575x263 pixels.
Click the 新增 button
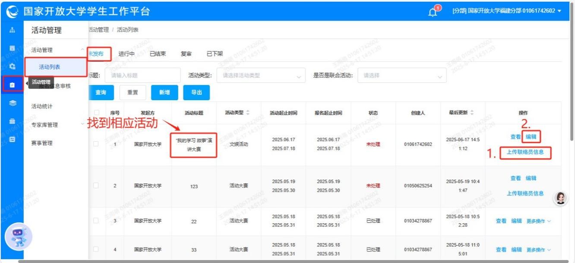coord(164,92)
